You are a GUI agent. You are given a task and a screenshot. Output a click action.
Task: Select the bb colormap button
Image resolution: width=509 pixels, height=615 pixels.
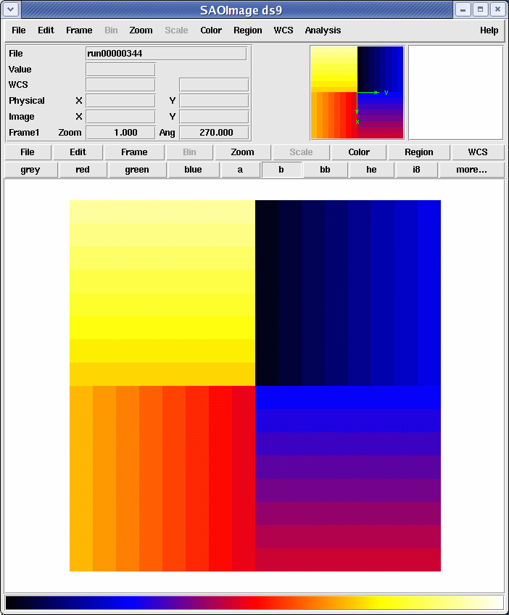coord(325,170)
